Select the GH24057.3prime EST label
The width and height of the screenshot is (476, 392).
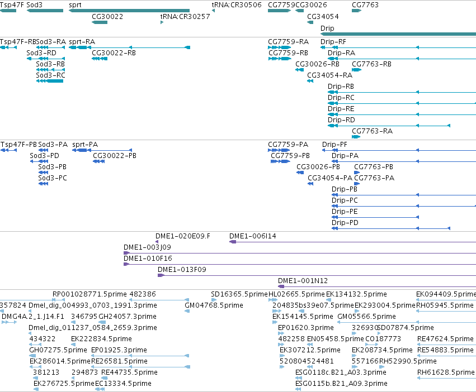128,317
